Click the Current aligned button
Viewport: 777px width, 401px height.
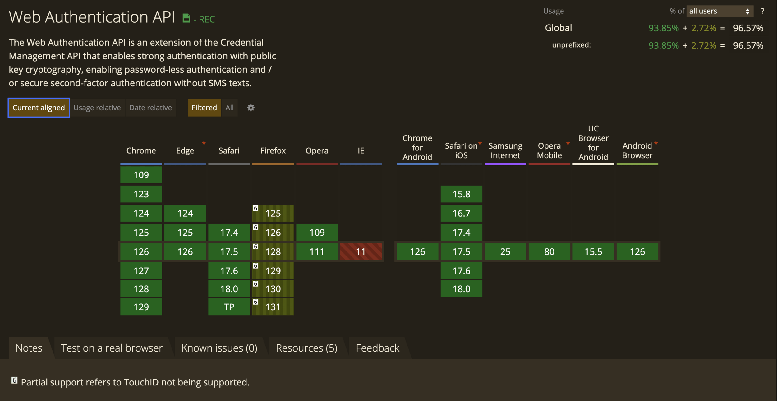tap(39, 108)
